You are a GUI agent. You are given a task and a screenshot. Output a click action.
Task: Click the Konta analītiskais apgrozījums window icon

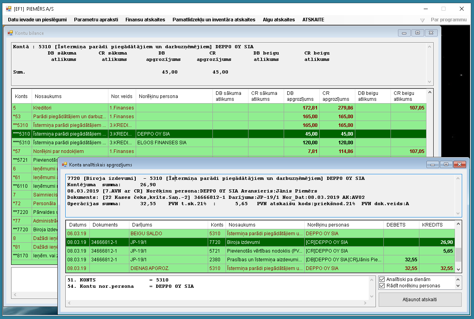tap(64, 164)
